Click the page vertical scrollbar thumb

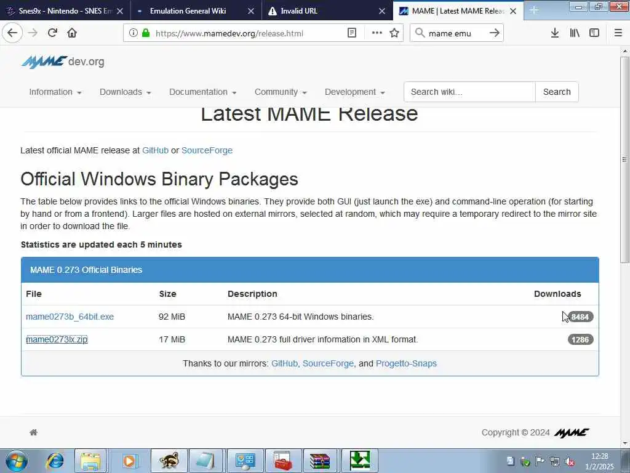pos(625,160)
